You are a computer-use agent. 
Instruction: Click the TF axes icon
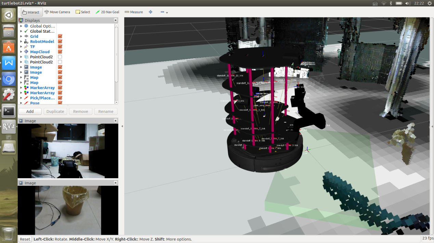point(26,46)
